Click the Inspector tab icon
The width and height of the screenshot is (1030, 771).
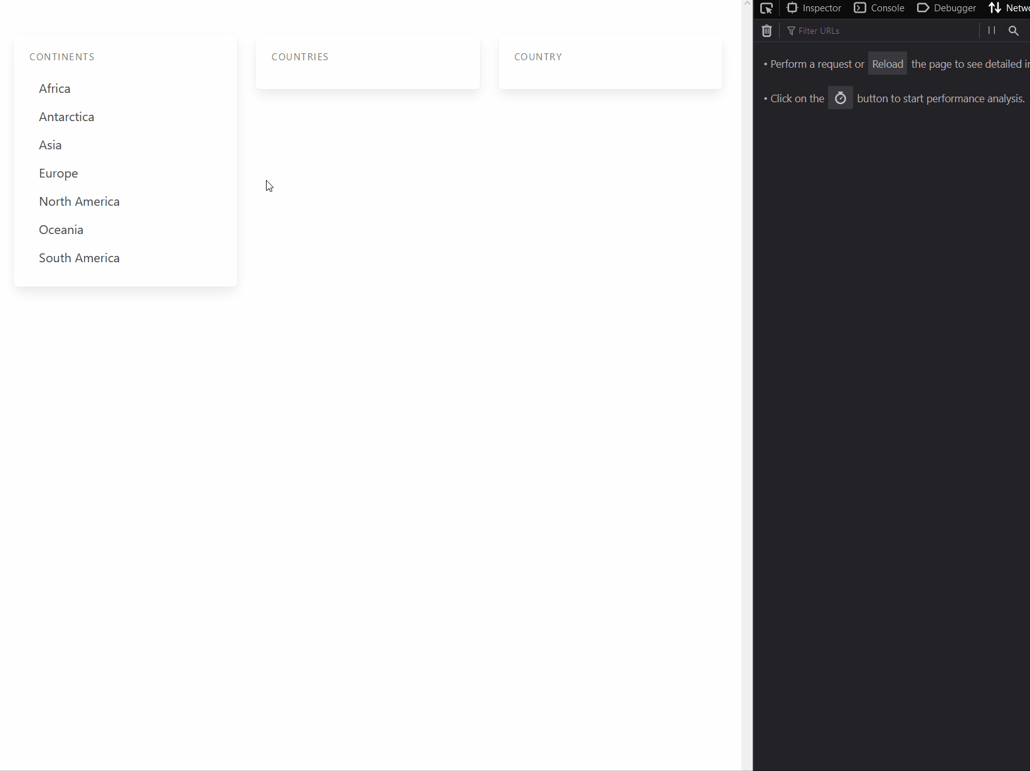pos(792,8)
